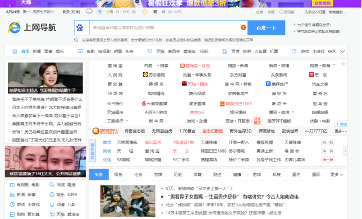Open 更多>> in games row

pos(341,131)
